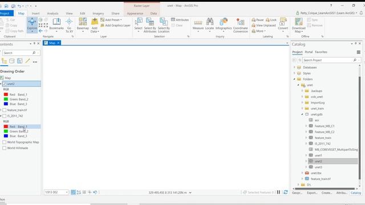Refresh the map view
The height and width of the screenshot is (205, 365).
click(x=286, y=192)
